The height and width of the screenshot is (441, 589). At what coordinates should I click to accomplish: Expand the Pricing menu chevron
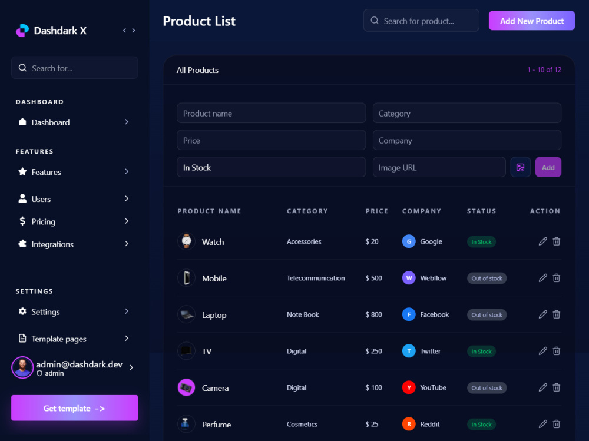tap(127, 221)
